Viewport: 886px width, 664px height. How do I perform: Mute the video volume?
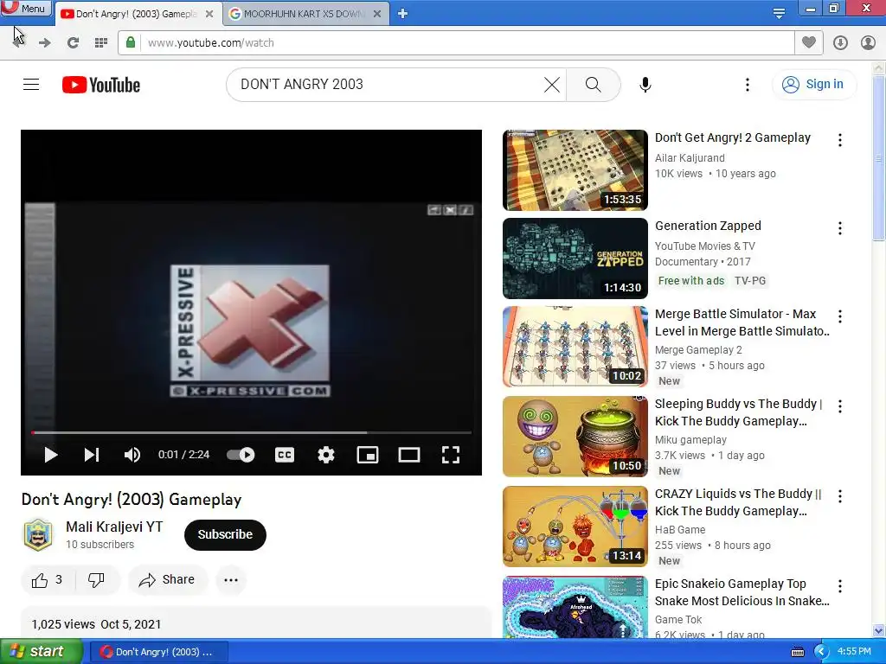[x=132, y=455]
